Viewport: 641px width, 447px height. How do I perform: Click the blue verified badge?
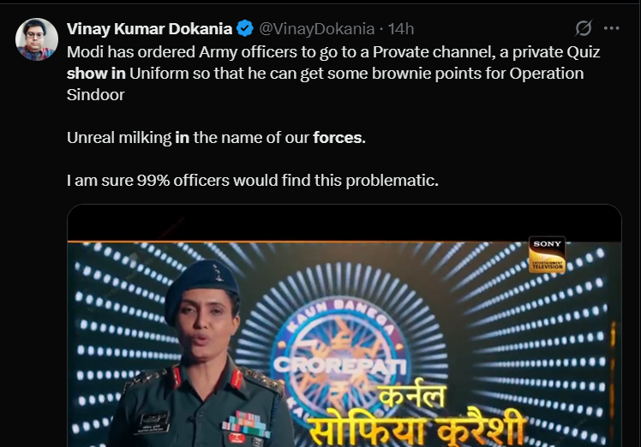coord(245,28)
